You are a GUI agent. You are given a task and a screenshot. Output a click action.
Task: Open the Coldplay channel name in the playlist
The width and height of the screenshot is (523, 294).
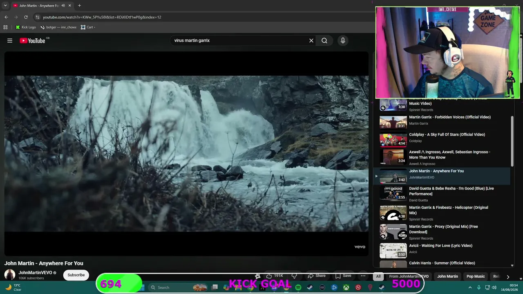(416, 141)
